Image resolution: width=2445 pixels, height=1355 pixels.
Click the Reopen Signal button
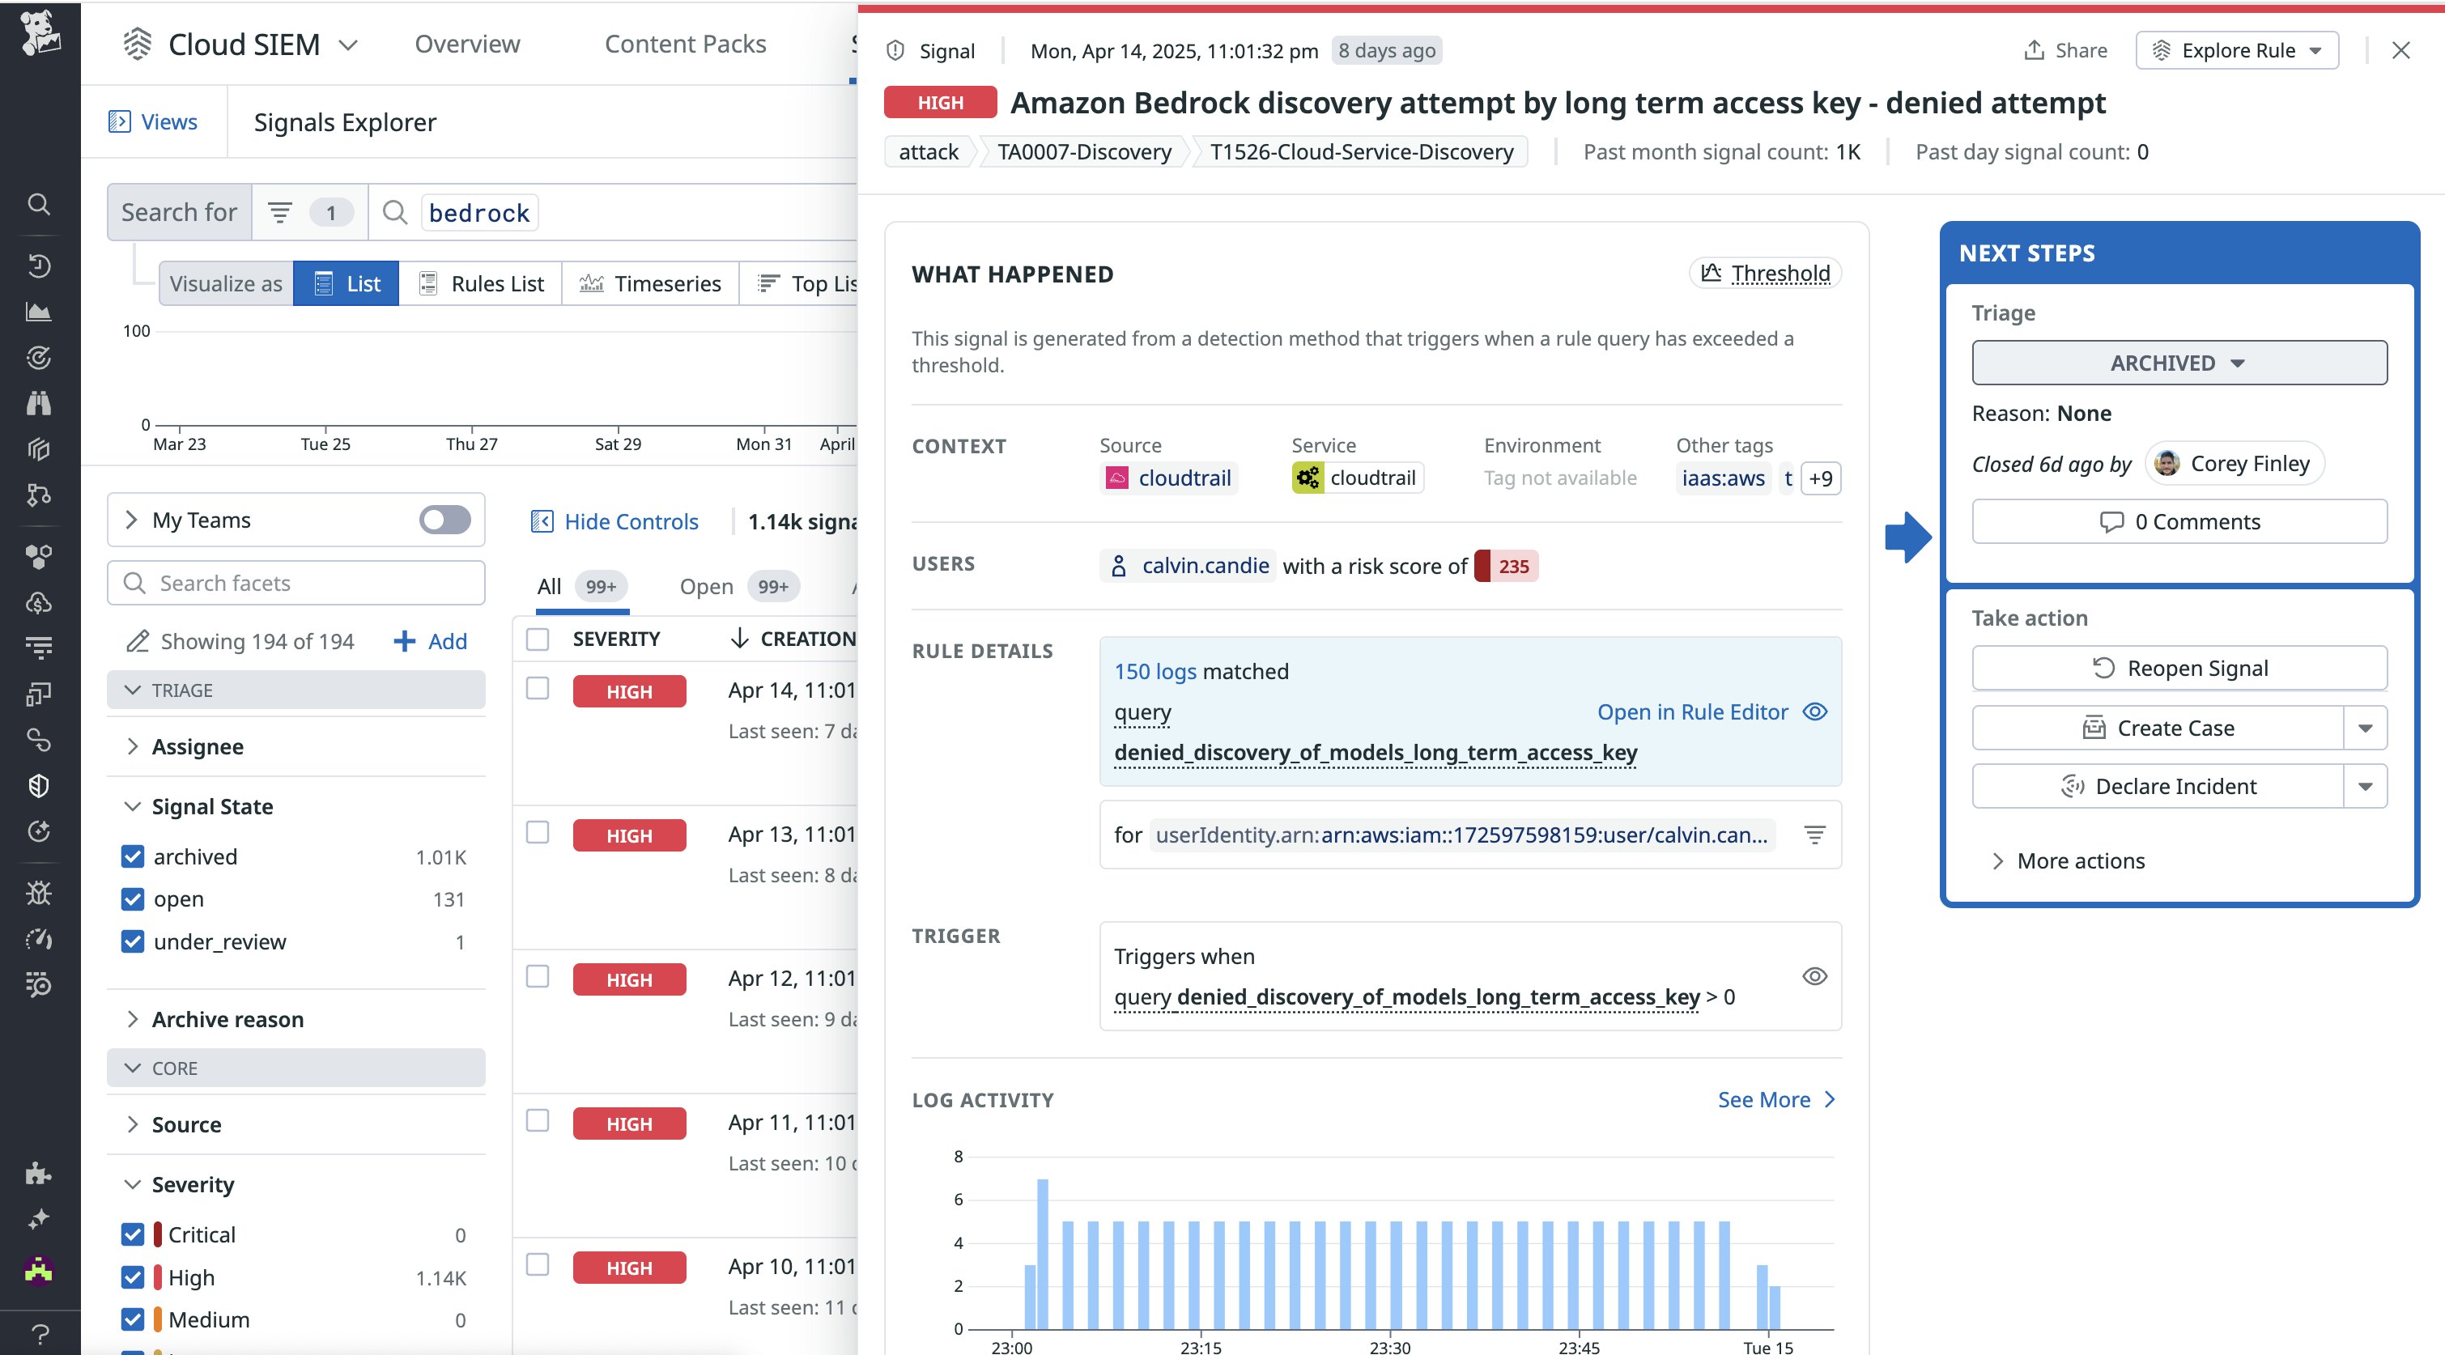[2179, 668]
